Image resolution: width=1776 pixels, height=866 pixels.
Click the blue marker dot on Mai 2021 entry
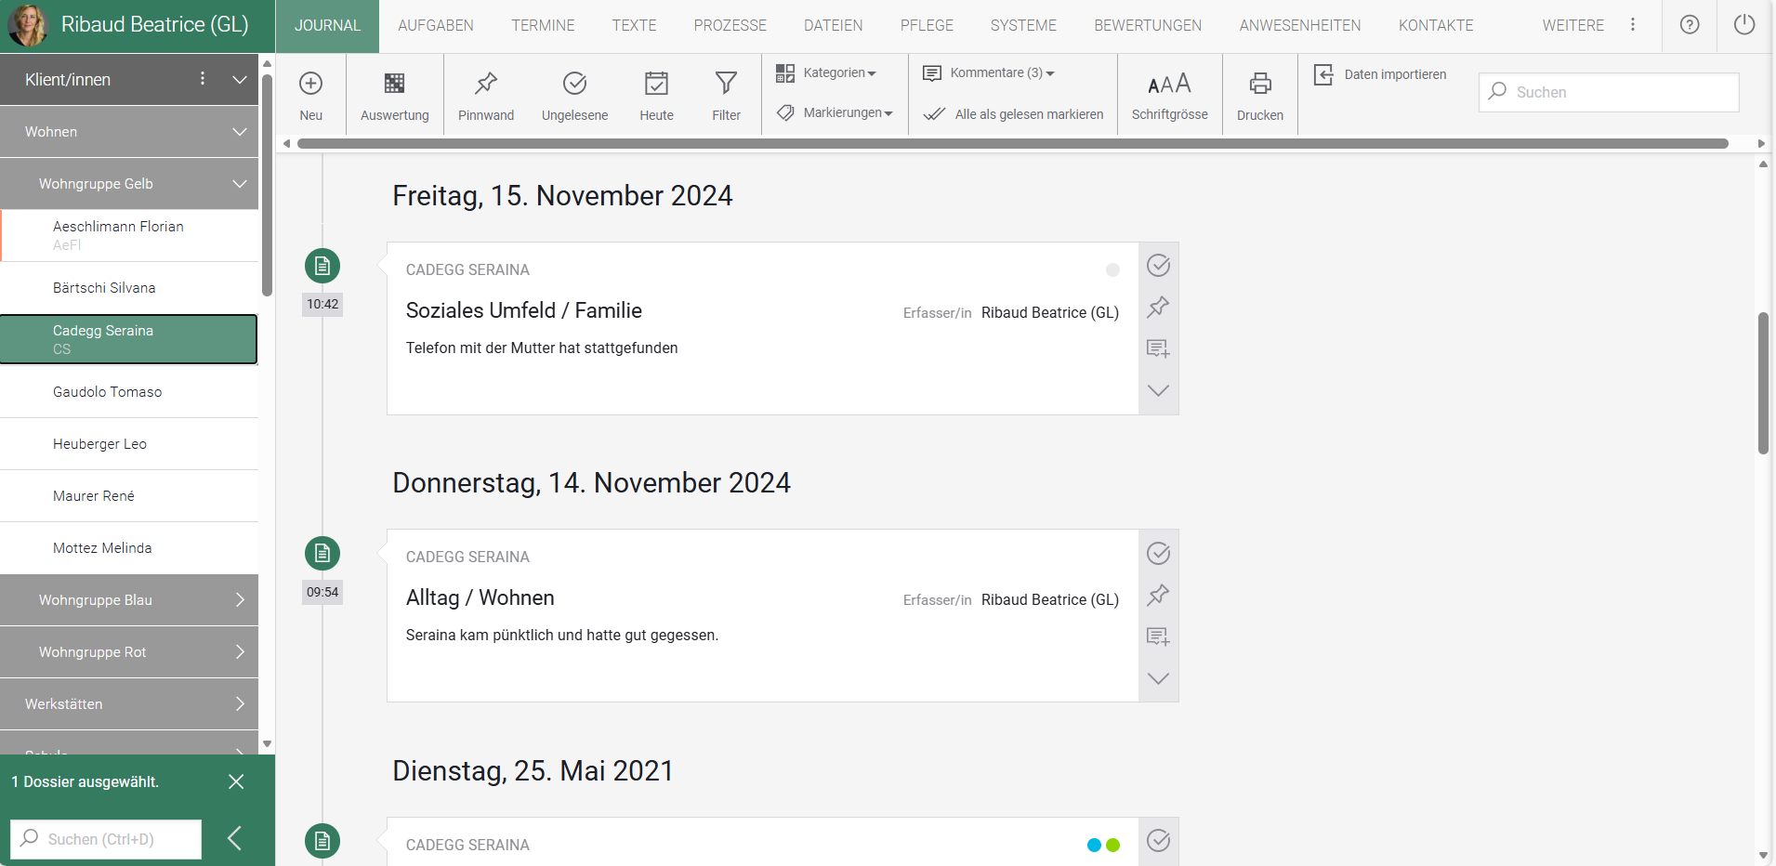click(x=1094, y=845)
